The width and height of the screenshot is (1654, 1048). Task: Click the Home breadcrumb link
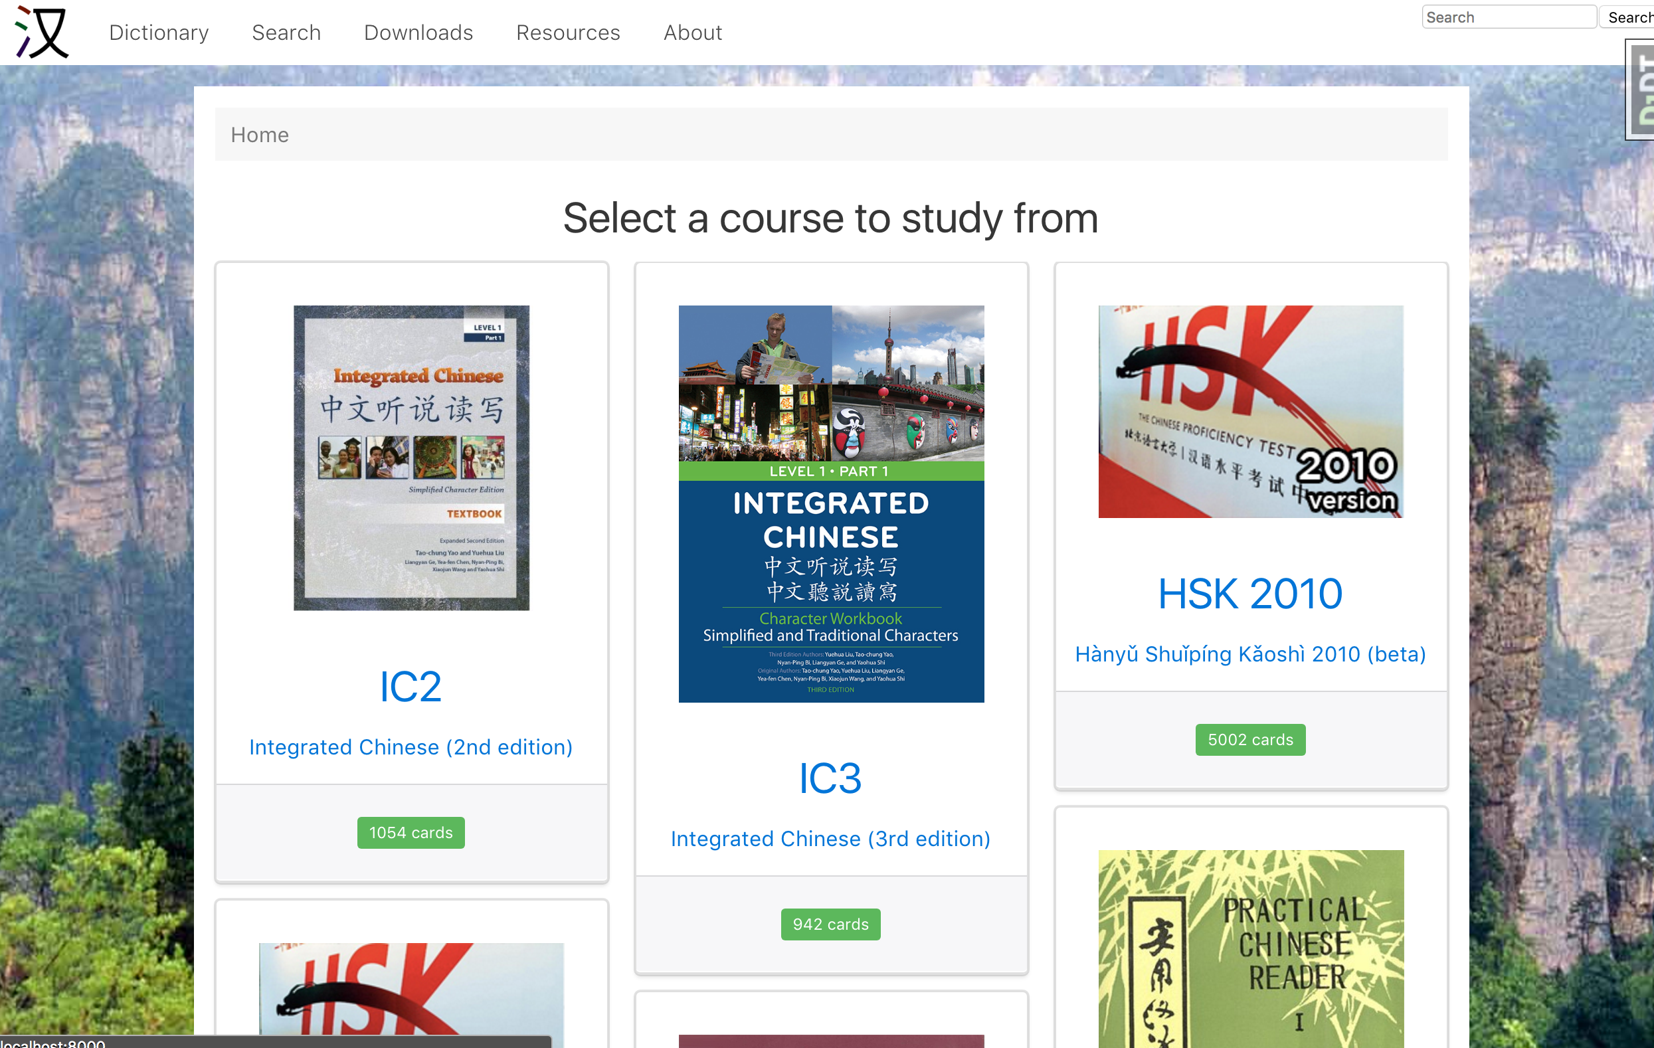tap(260, 135)
